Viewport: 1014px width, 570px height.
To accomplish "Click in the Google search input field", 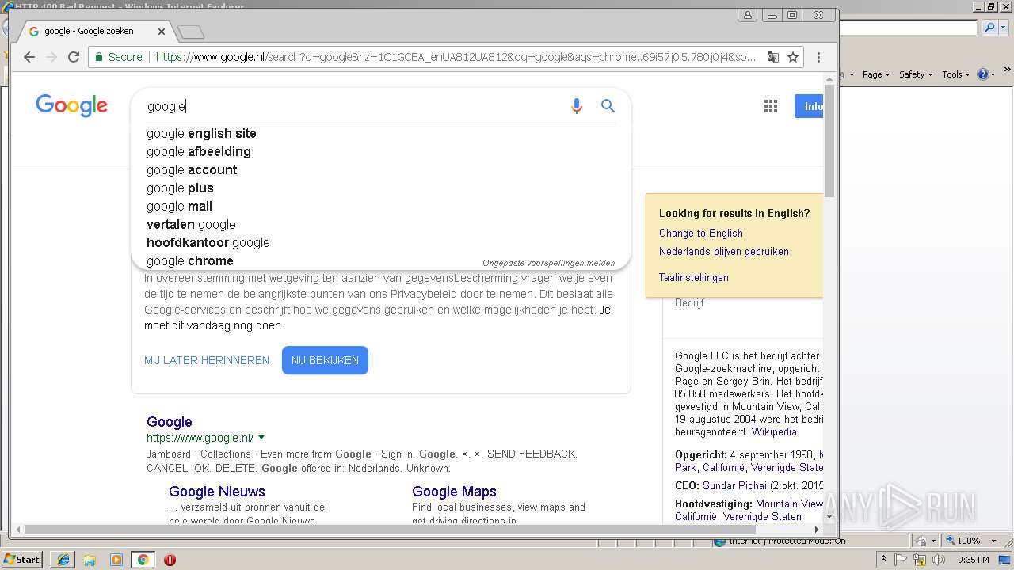I will pos(353,106).
